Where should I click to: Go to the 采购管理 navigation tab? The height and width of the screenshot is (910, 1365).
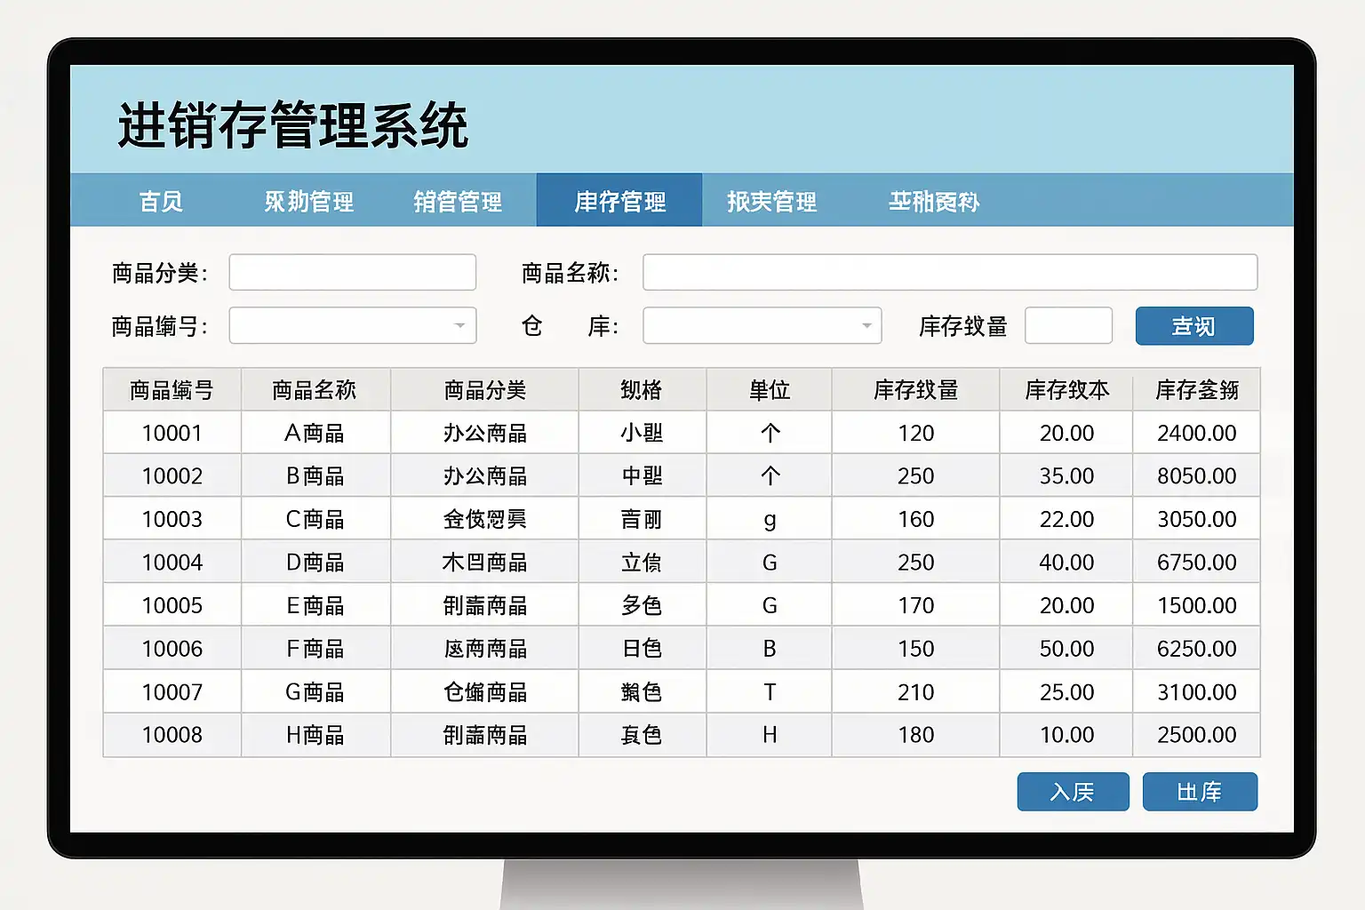point(308,202)
